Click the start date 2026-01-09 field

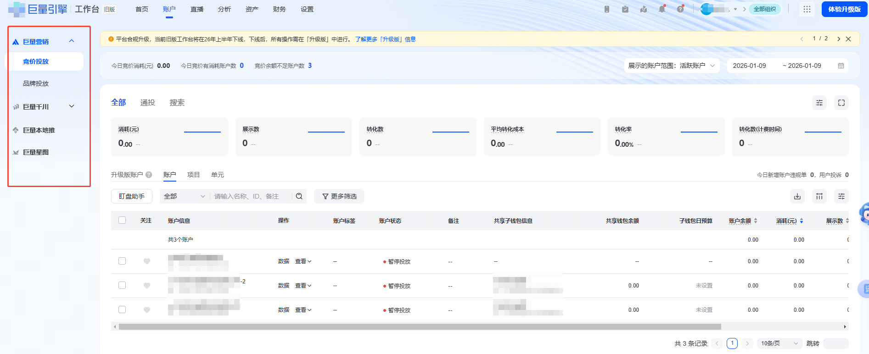750,66
